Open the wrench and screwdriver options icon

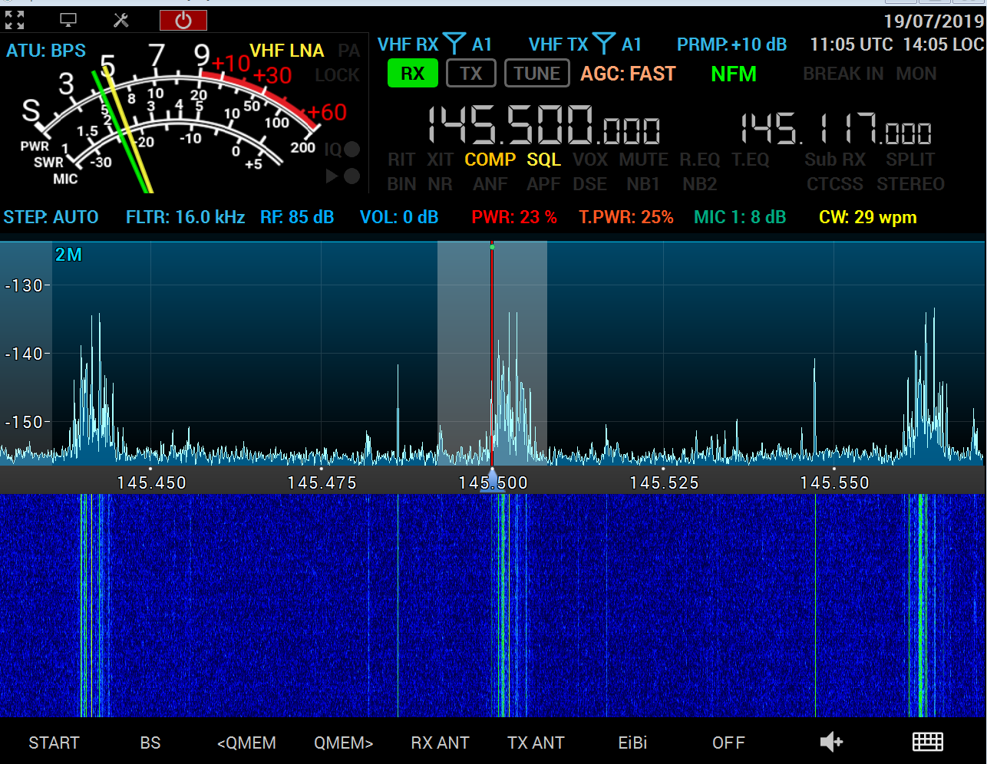point(121,20)
